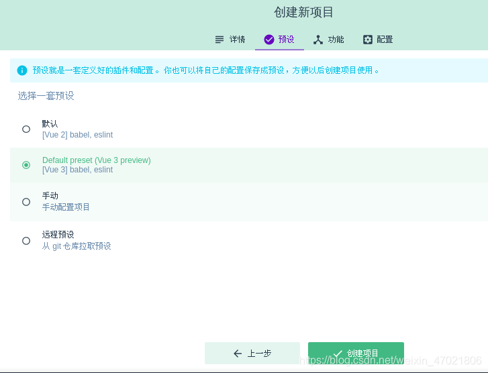This screenshot has height=373, width=488.
Task: Open the 功能 tab
Action: coord(328,40)
